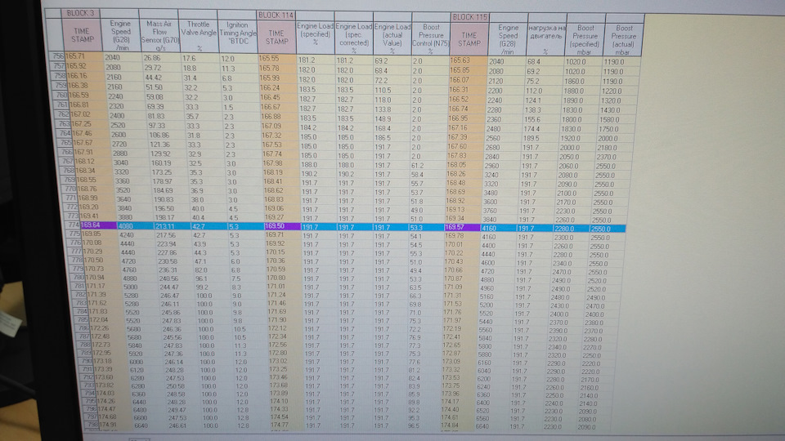Click mass air flow value 26.86
This screenshot has width=785, height=441.
click(x=152, y=57)
